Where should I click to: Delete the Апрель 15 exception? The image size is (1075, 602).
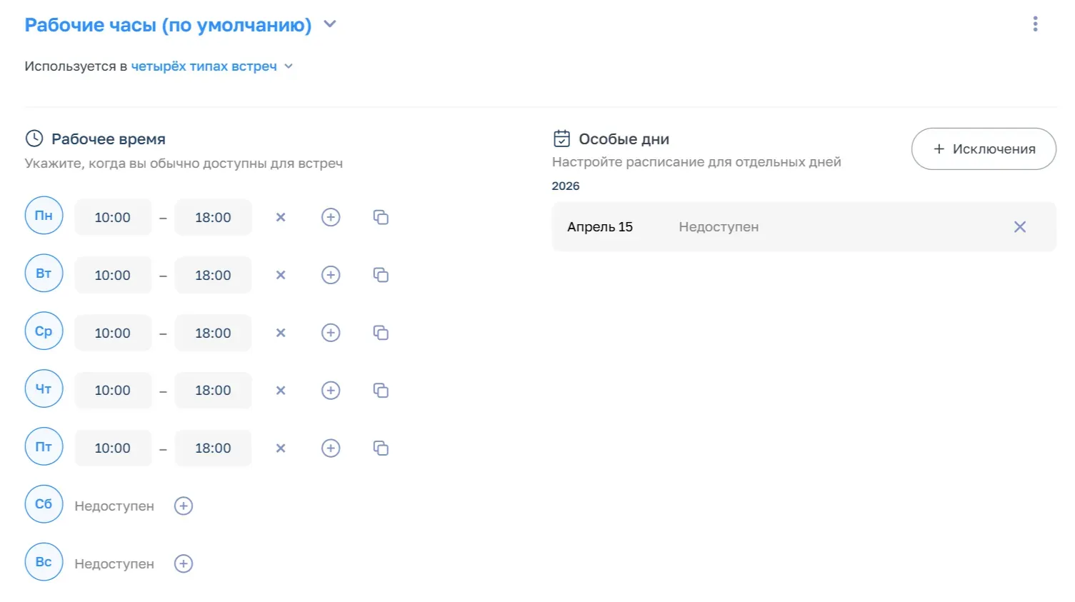click(x=1019, y=227)
